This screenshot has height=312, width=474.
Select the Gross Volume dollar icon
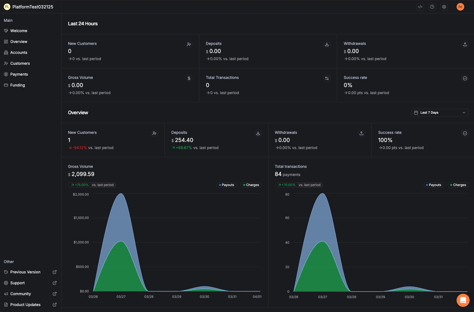point(189,78)
